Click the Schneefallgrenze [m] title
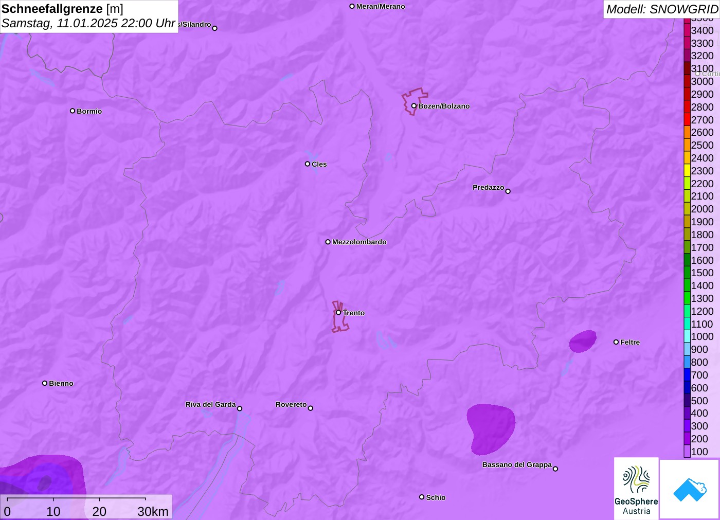The width and height of the screenshot is (720, 520). [x=62, y=9]
